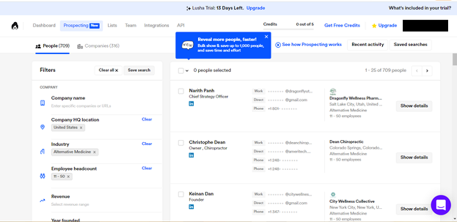Go to the Lists page
This screenshot has width=457, height=222.
pos(112,25)
